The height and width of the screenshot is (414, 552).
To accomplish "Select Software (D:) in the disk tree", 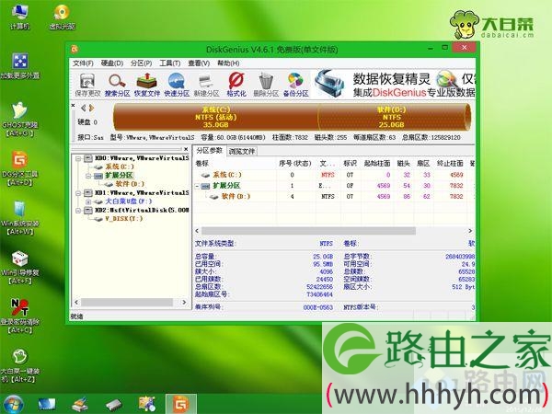I will (x=130, y=184).
